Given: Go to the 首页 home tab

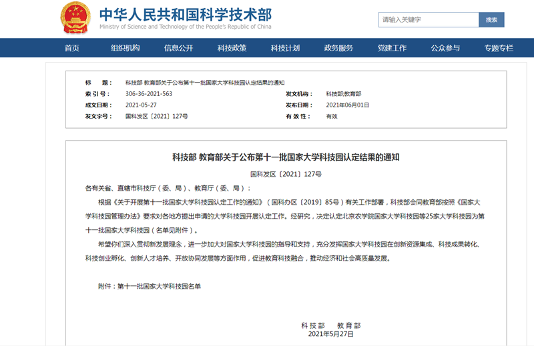Looking at the screenshot, I should coord(72,48).
